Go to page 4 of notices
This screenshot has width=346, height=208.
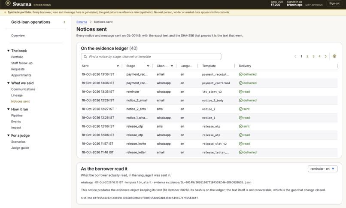pyautogui.click(x=319, y=57)
